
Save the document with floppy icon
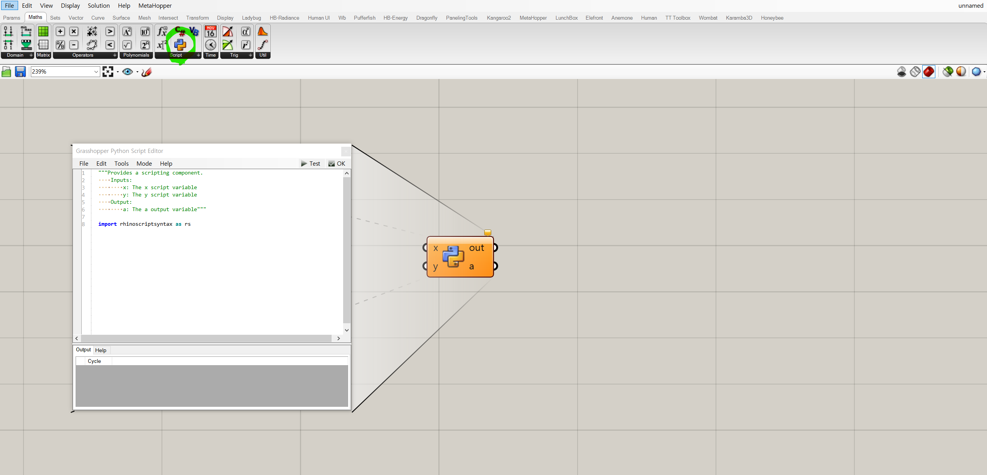[20, 72]
